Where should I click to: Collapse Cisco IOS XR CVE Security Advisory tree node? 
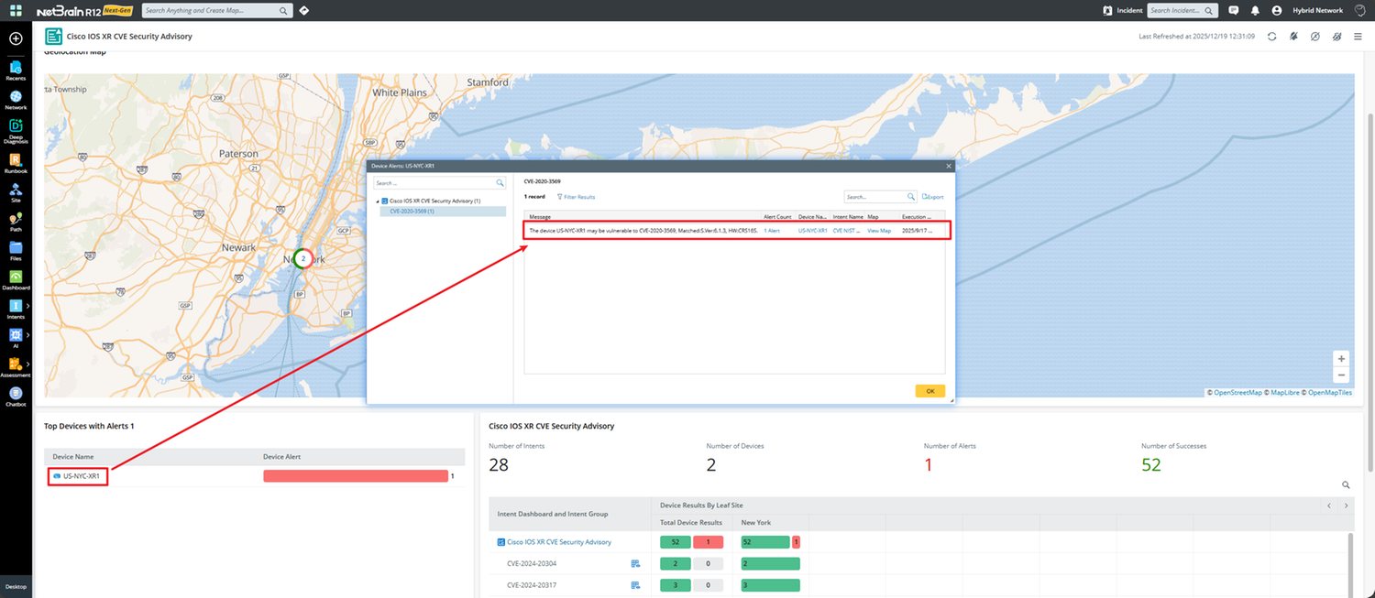377,201
